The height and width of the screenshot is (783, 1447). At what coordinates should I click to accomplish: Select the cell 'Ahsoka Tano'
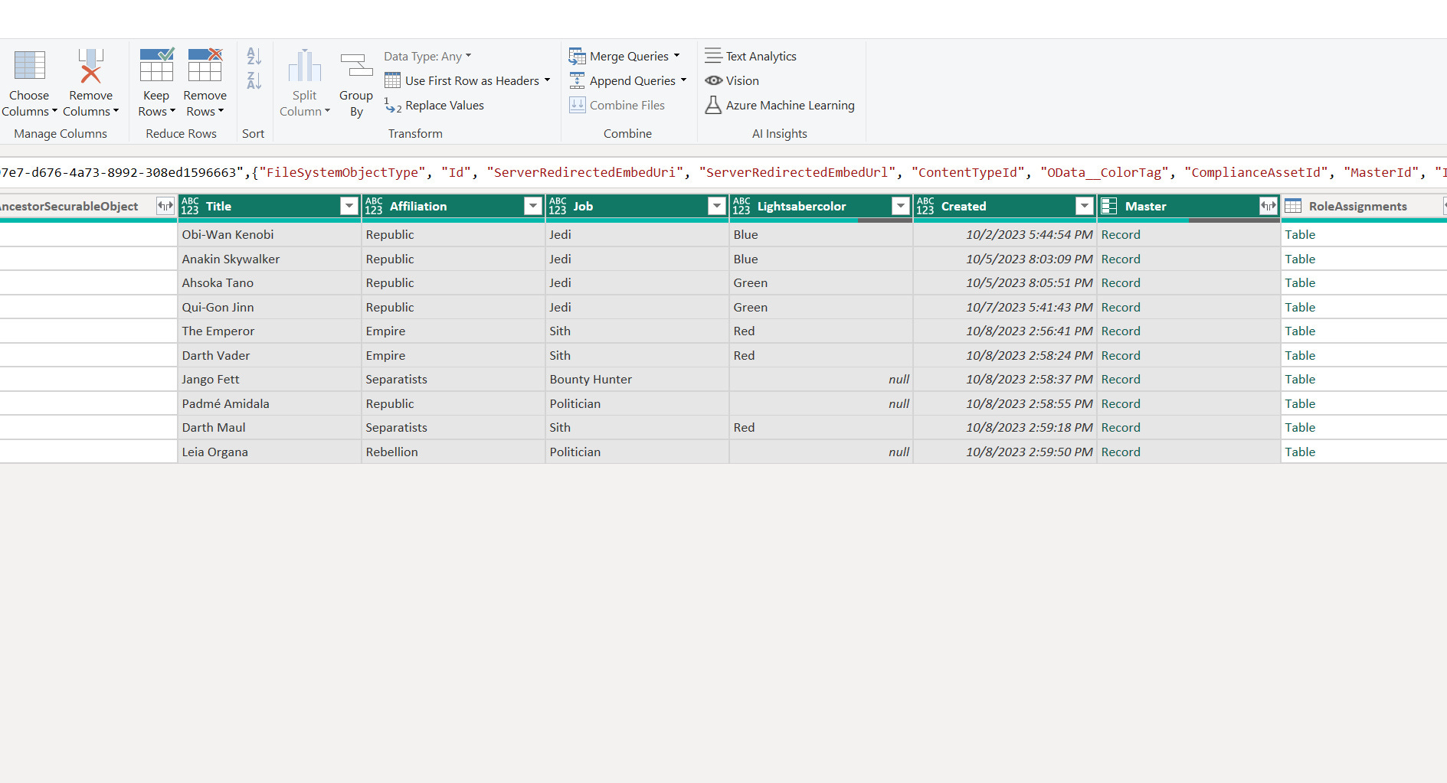point(270,282)
